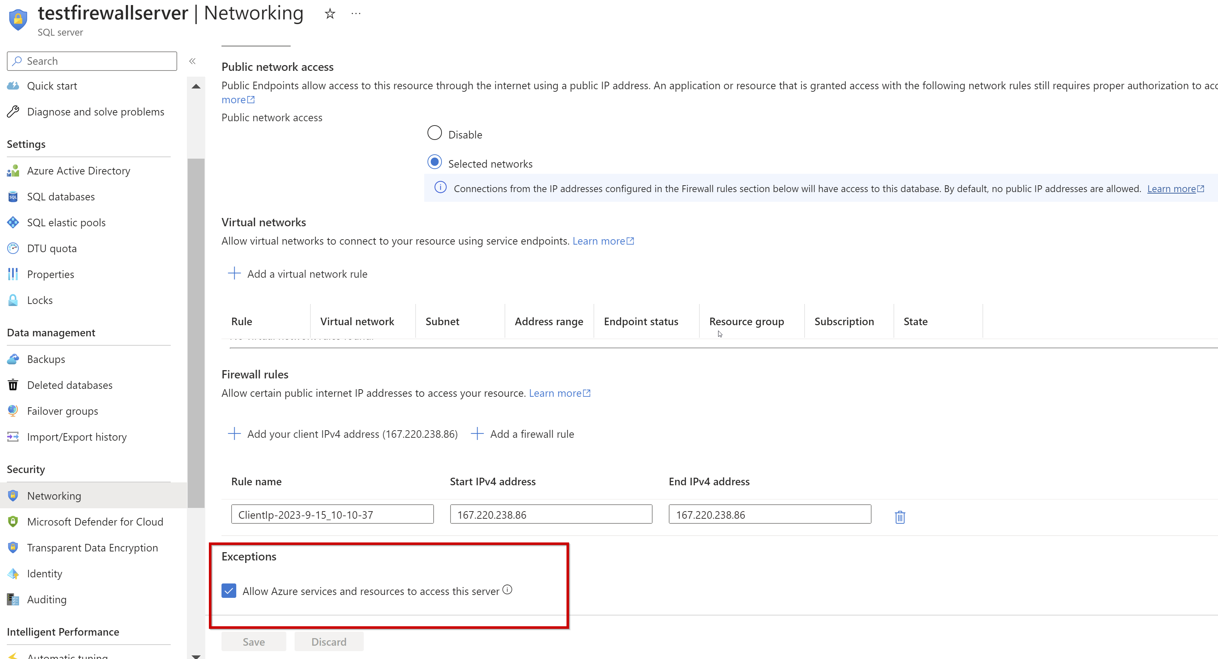The width and height of the screenshot is (1218, 659).
Task: Open Learn more link in info banner
Action: tap(1176, 188)
